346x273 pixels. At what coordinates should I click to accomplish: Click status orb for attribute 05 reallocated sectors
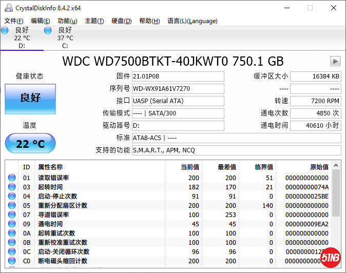(11, 206)
